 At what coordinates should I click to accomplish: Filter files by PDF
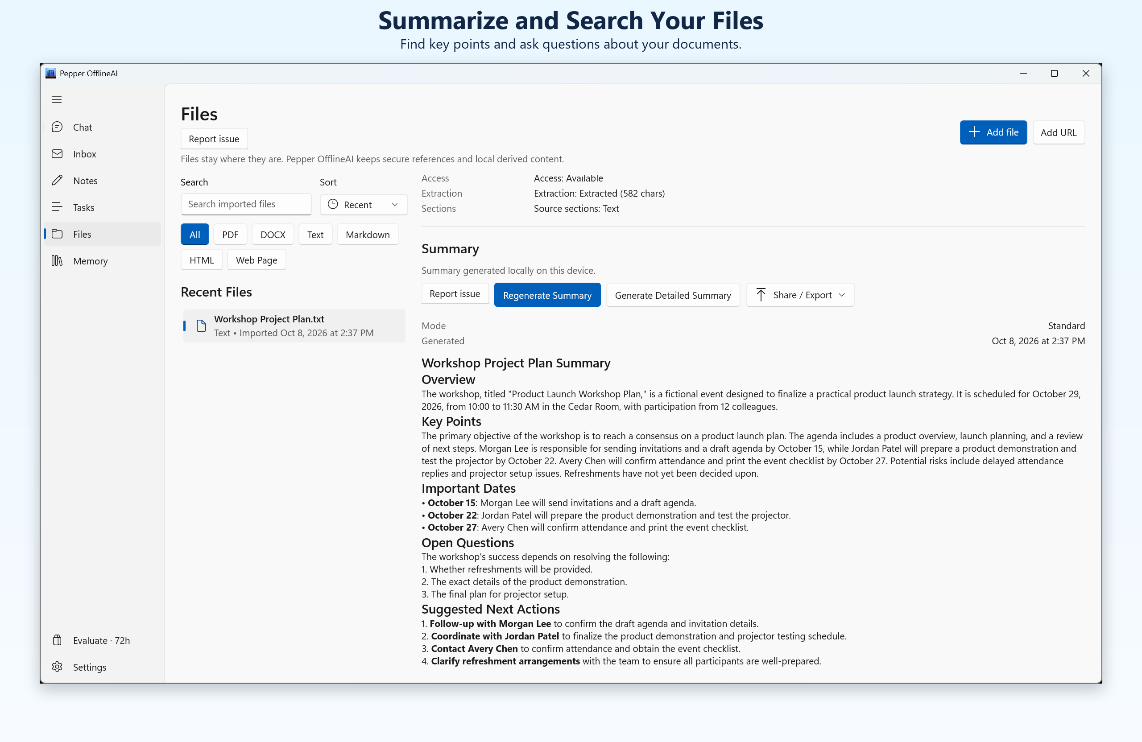230,235
